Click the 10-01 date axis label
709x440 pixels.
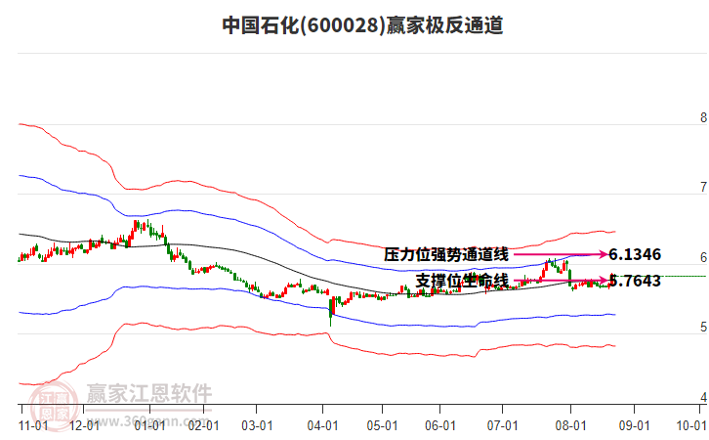(x=691, y=426)
